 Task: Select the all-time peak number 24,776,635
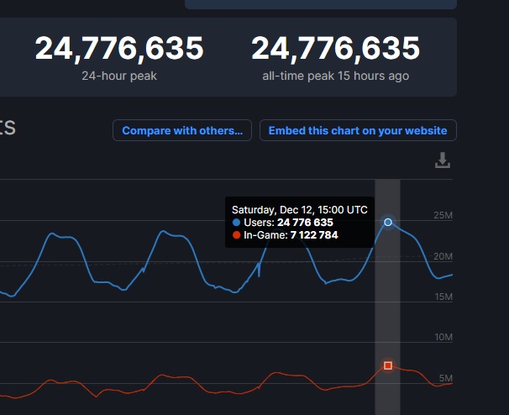pos(335,49)
